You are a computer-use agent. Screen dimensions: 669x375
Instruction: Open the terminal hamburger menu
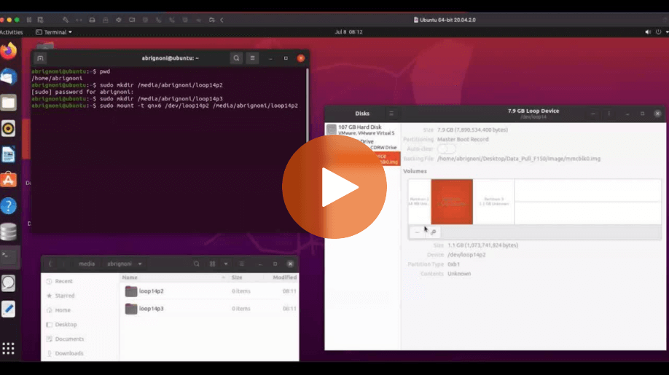tap(252, 58)
